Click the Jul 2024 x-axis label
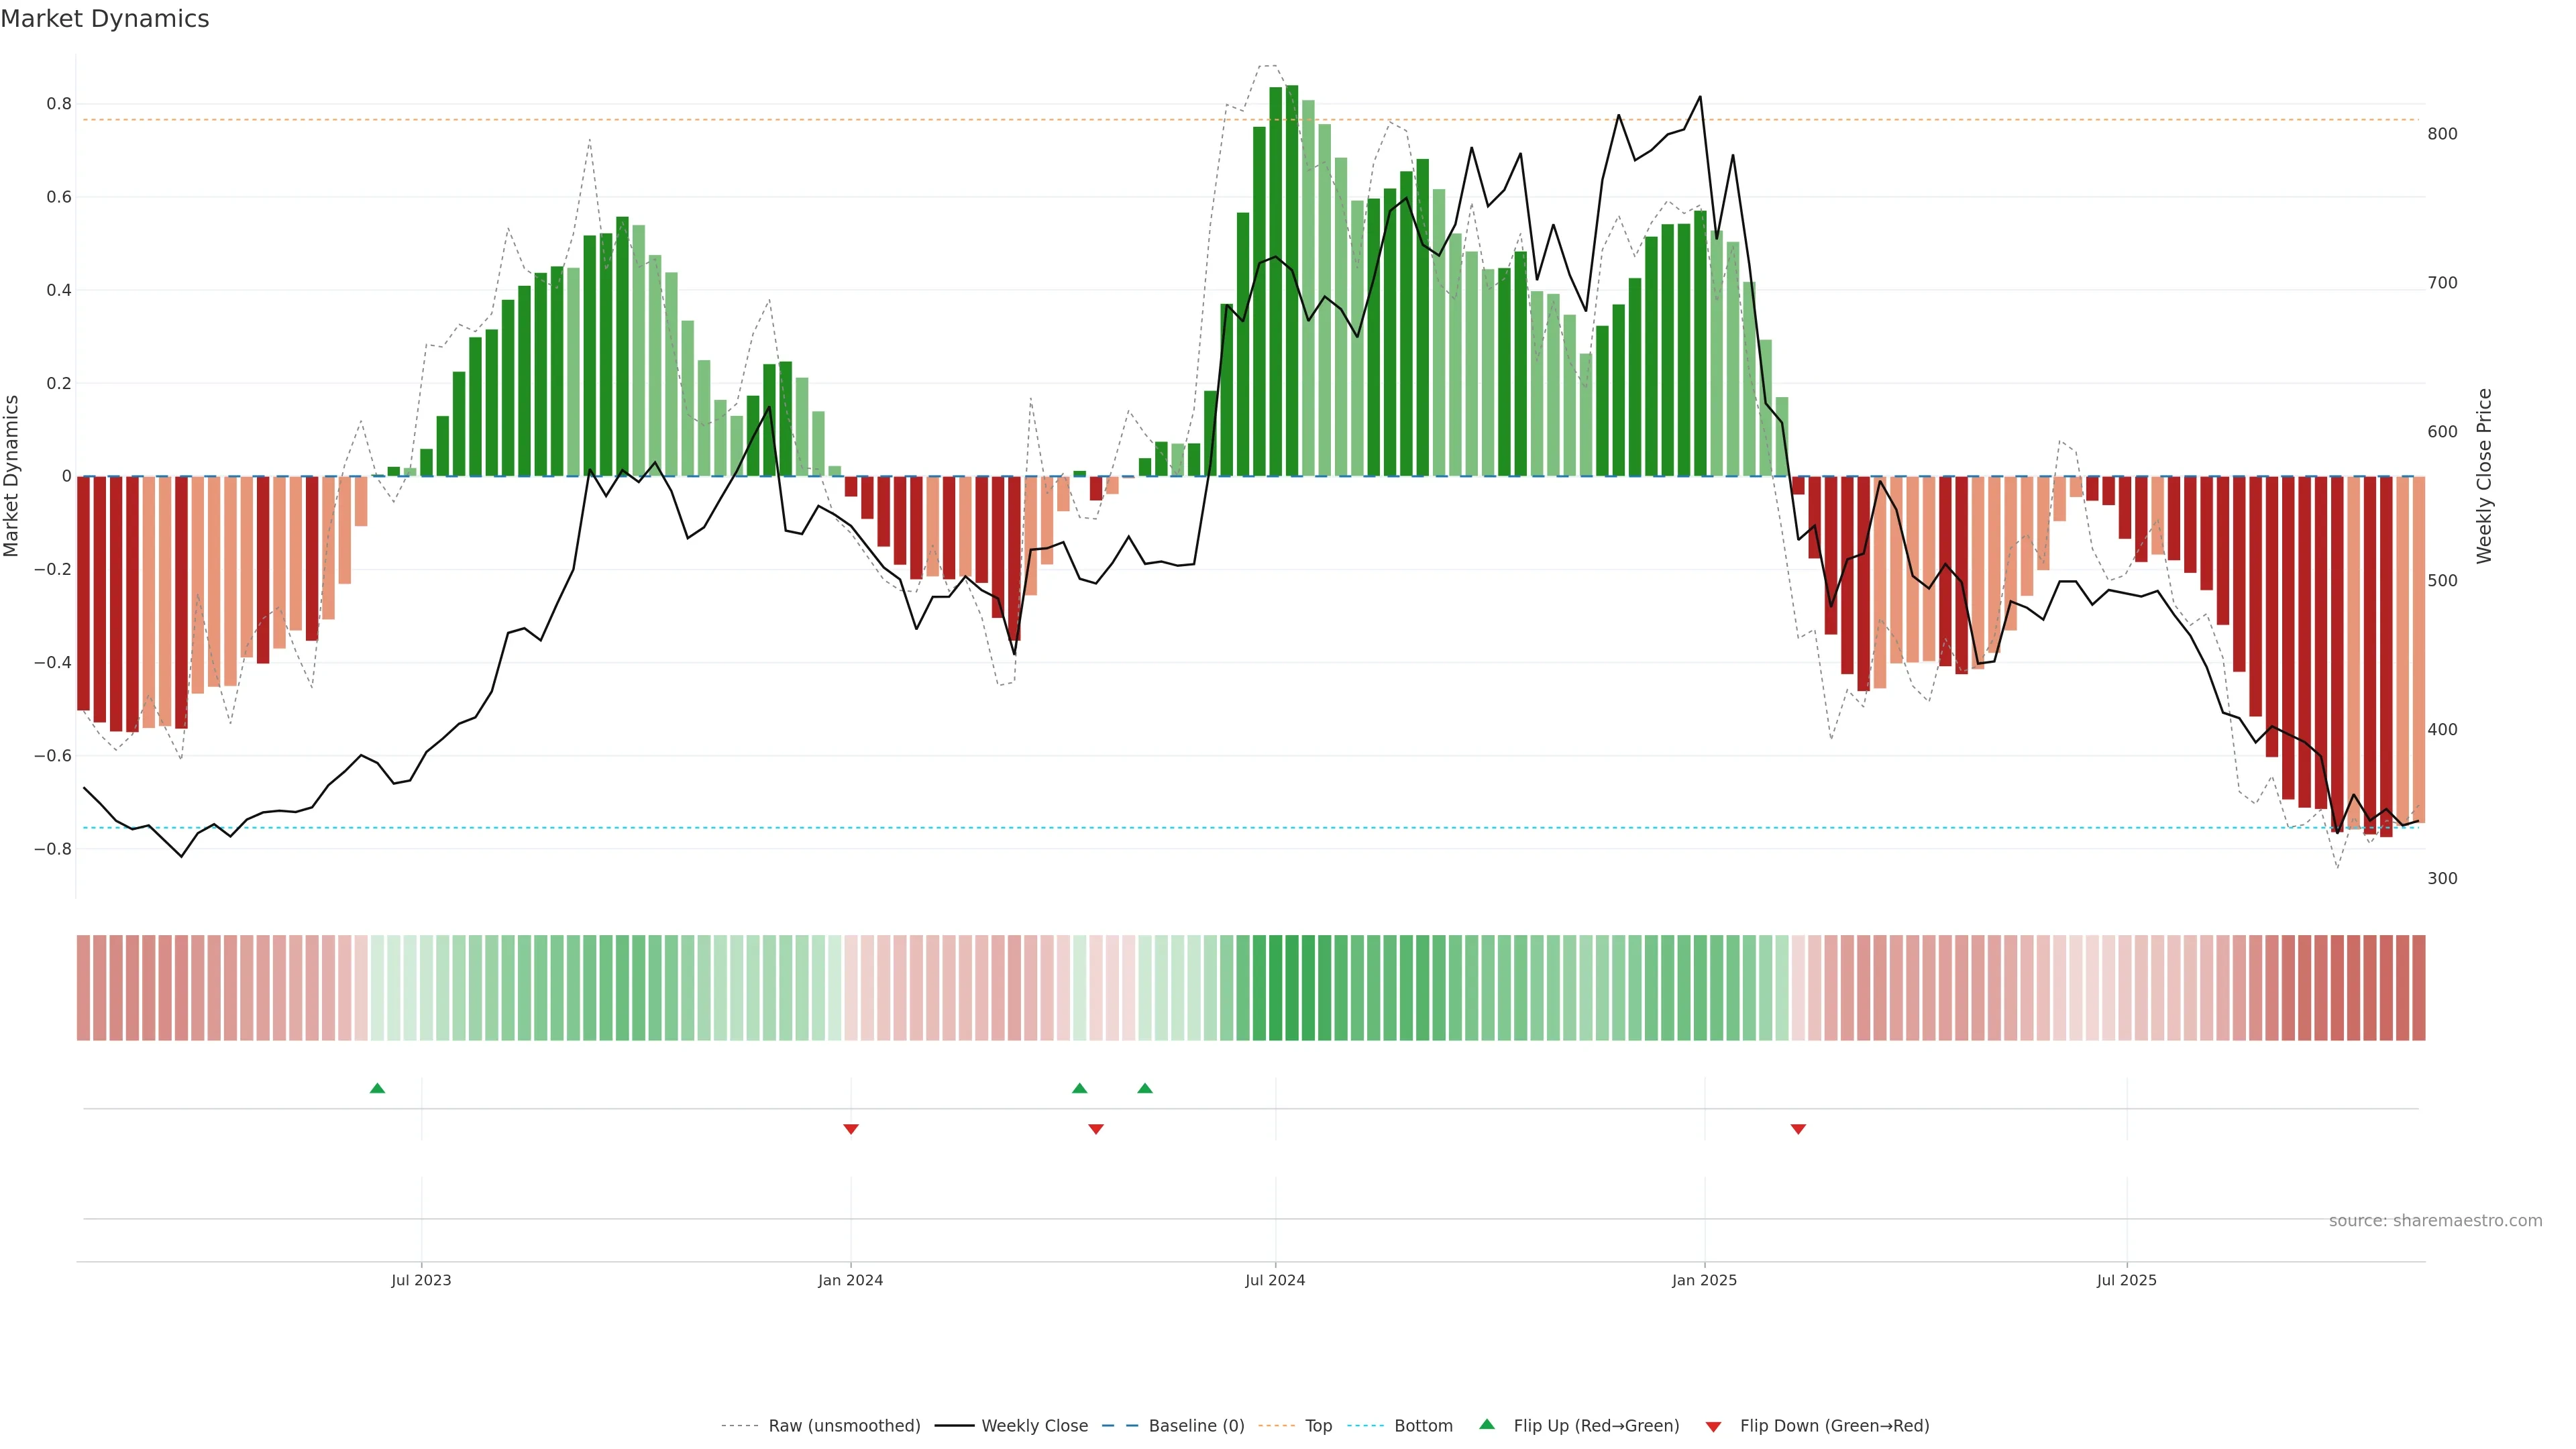The height and width of the screenshot is (1449, 2576). tap(1275, 1280)
